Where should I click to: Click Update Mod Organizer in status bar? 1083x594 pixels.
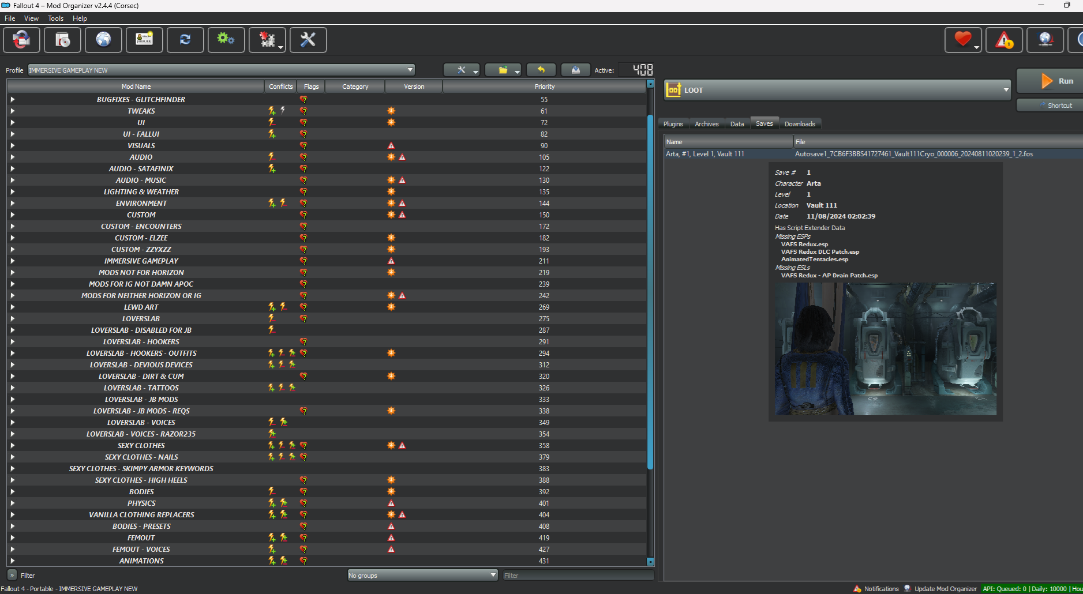945,589
